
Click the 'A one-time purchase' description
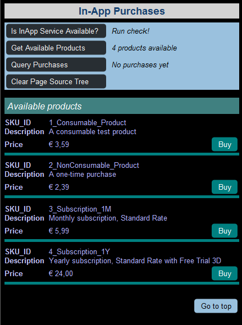click(x=83, y=175)
